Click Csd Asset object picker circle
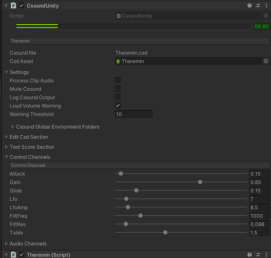Image resolution: width=271 pixels, height=258 pixels. pyautogui.click(x=266, y=61)
